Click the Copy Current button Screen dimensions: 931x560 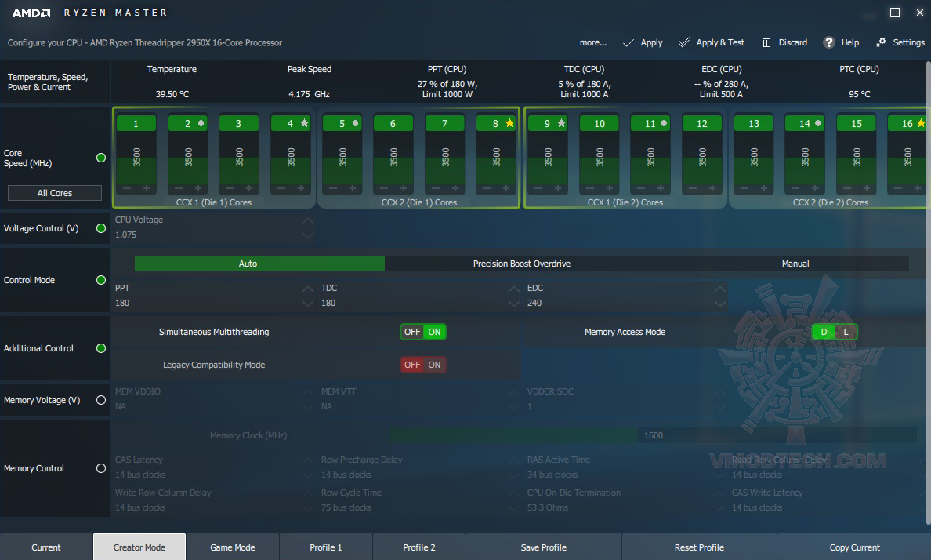[x=854, y=547]
